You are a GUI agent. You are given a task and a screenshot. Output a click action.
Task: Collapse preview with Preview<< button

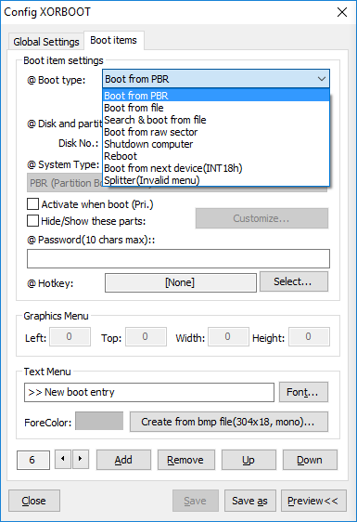coord(313,501)
